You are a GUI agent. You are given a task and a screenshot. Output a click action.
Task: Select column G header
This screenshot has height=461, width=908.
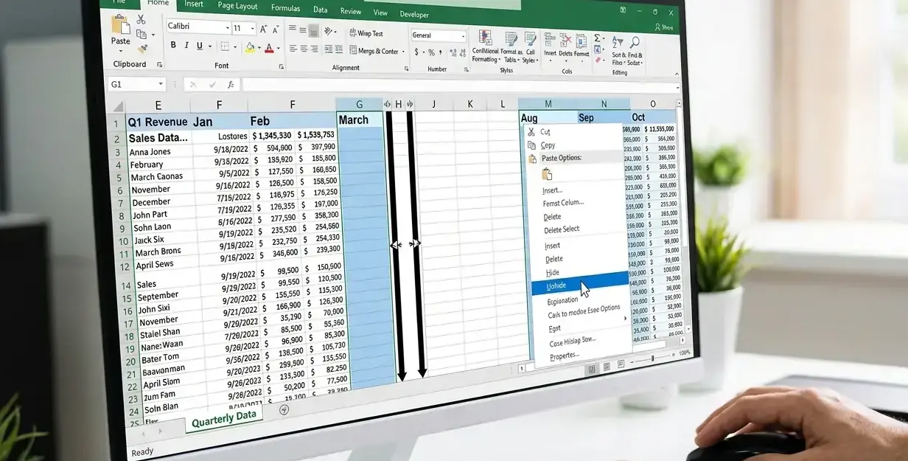(359, 105)
